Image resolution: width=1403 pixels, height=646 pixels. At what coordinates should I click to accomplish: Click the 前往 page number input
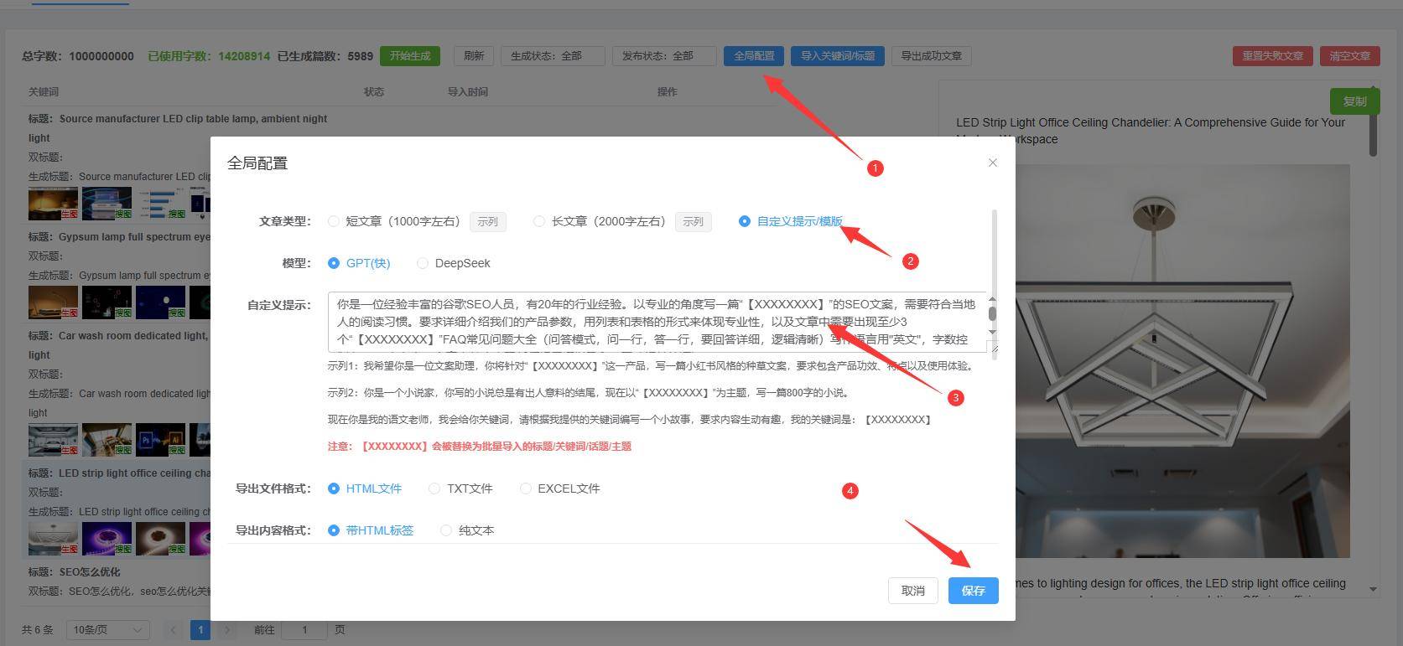point(304,629)
